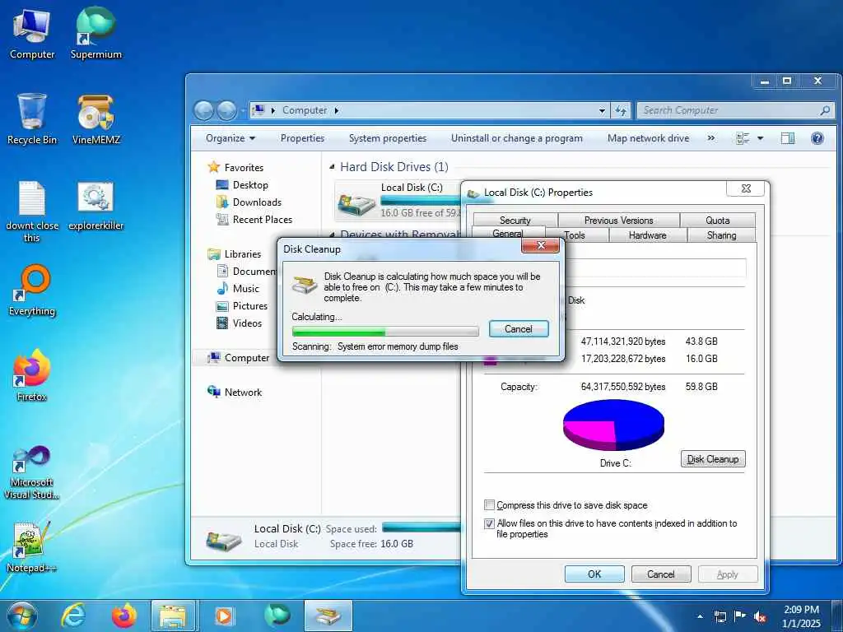Open the Recycle Bin on desktop
Image resolution: width=843 pixels, height=632 pixels.
click(32, 119)
